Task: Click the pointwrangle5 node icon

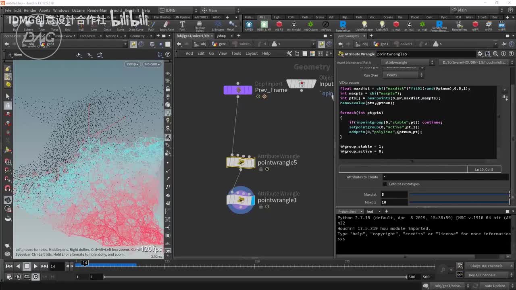Action: 241,162
